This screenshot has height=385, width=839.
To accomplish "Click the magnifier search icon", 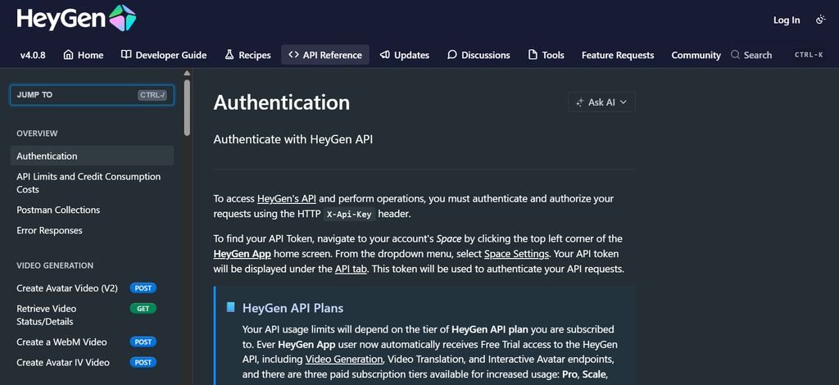I will [x=735, y=55].
